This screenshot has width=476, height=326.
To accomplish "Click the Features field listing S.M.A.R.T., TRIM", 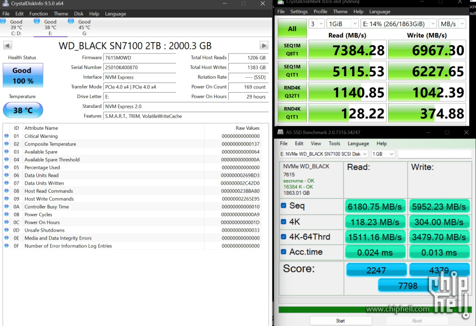I will [186, 116].
